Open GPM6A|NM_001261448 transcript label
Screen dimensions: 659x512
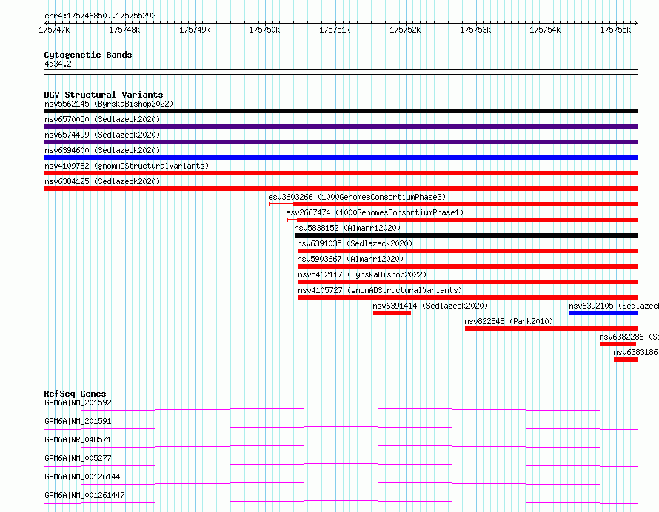click(84, 476)
